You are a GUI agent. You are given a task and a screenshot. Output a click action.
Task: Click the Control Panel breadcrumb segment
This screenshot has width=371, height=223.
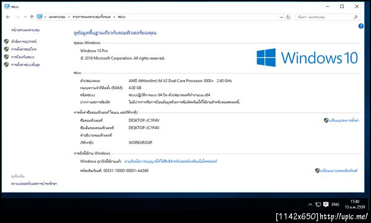(57, 17)
